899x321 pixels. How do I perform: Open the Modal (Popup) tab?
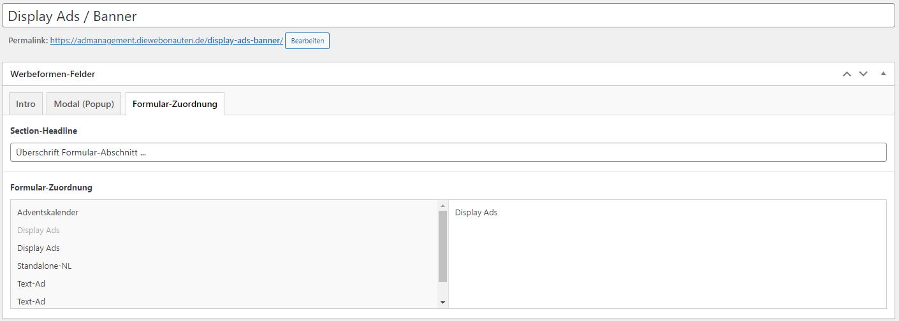pos(84,104)
